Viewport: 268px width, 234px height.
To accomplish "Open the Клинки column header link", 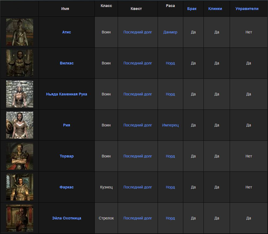I will pyautogui.click(x=215, y=9).
